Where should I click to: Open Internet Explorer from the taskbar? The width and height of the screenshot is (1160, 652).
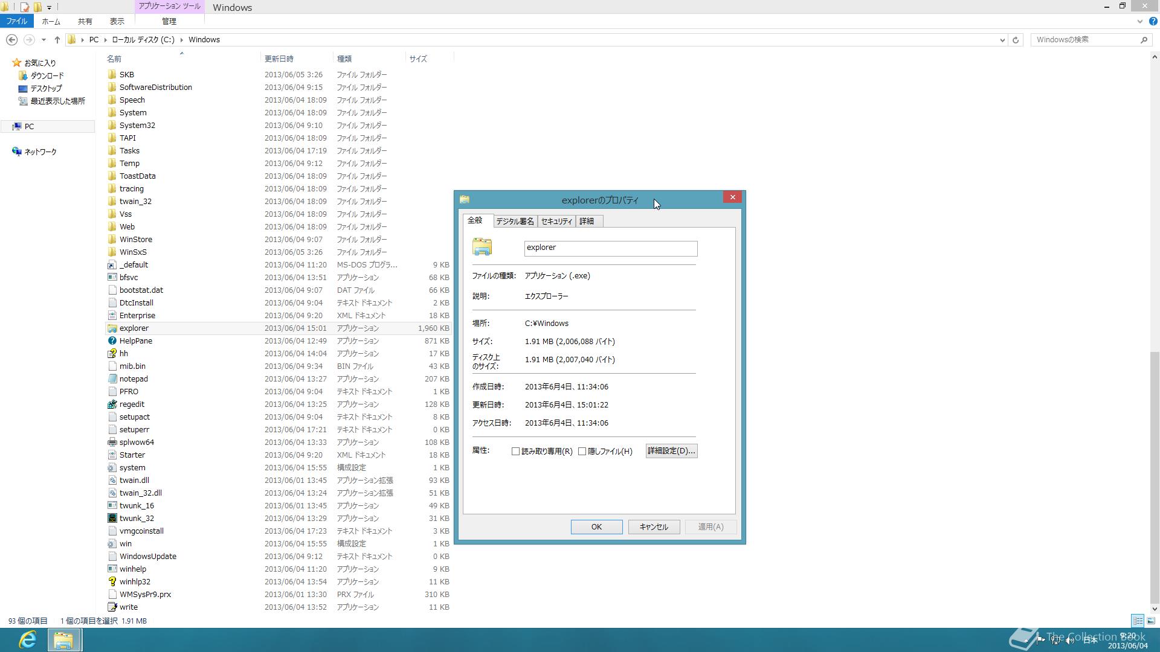(27, 639)
